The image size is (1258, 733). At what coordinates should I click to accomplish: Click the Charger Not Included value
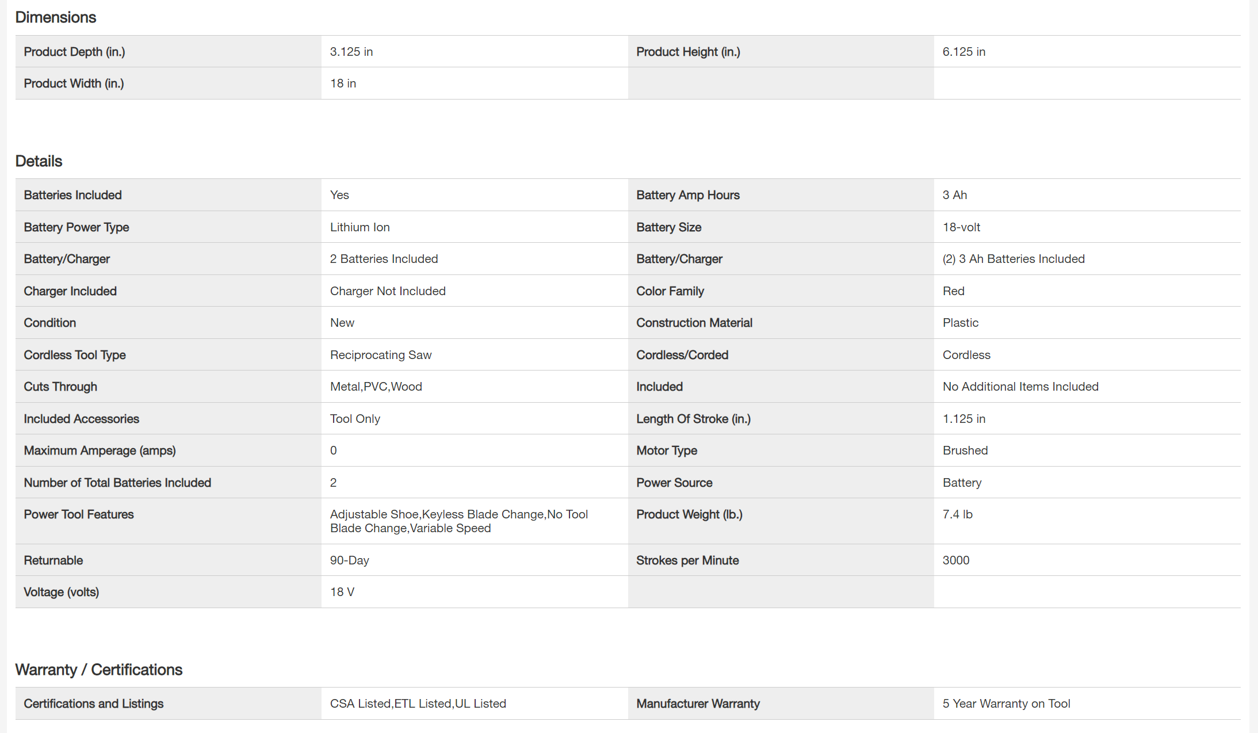click(x=387, y=291)
